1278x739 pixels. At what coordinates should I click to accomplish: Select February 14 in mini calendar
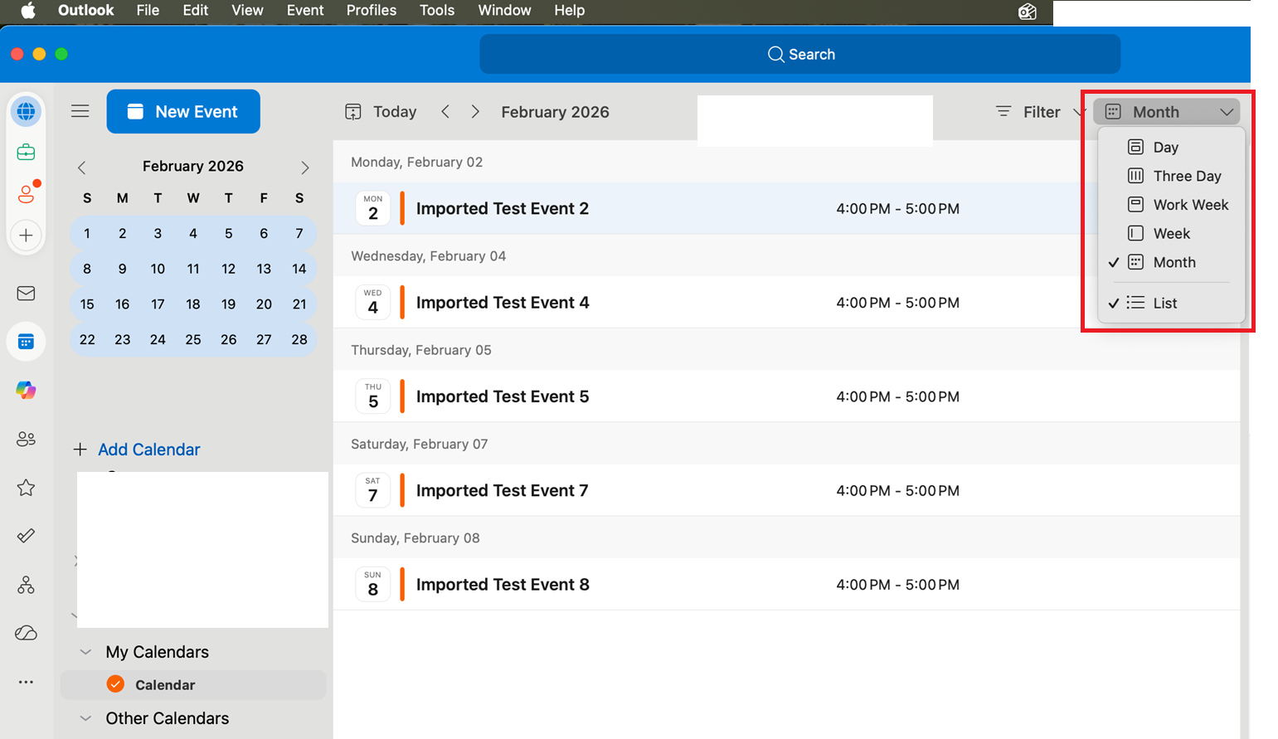[299, 269]
